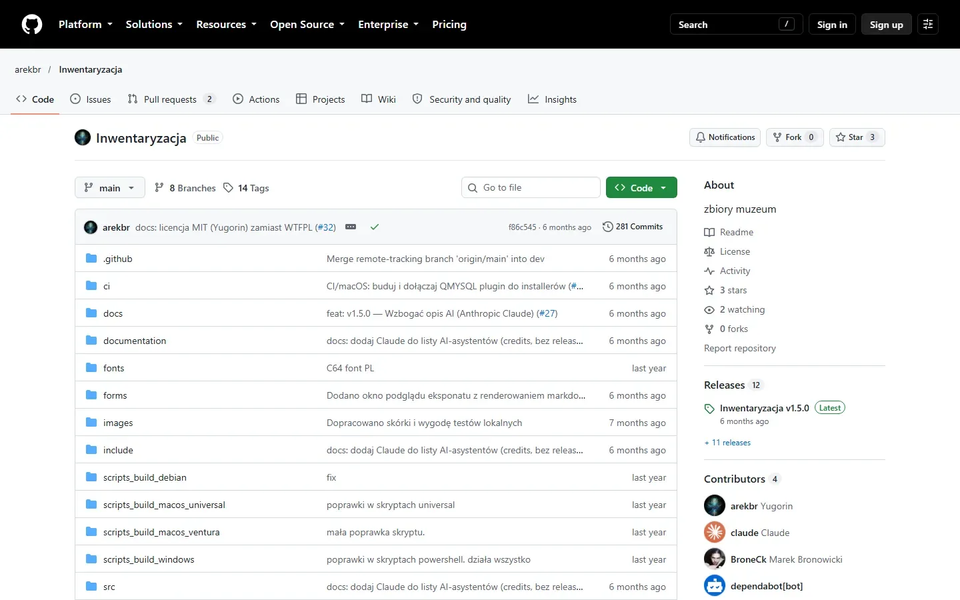Star the Inwentaryzacja repository
The image size is (960, 600).
pyautogui.click(x=857, y=137)
